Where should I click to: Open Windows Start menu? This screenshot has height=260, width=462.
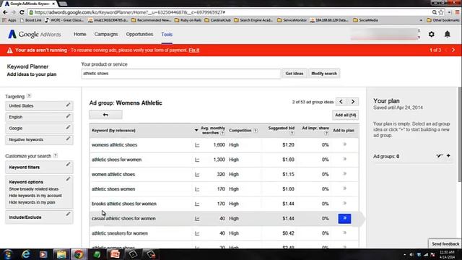click(8, 254)
